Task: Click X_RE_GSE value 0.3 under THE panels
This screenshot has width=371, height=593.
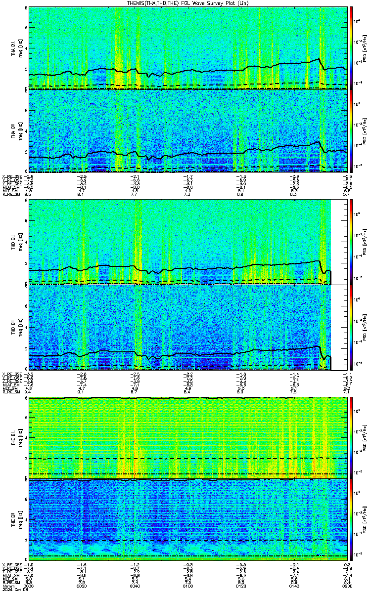Action: click(x=348, y=564)
